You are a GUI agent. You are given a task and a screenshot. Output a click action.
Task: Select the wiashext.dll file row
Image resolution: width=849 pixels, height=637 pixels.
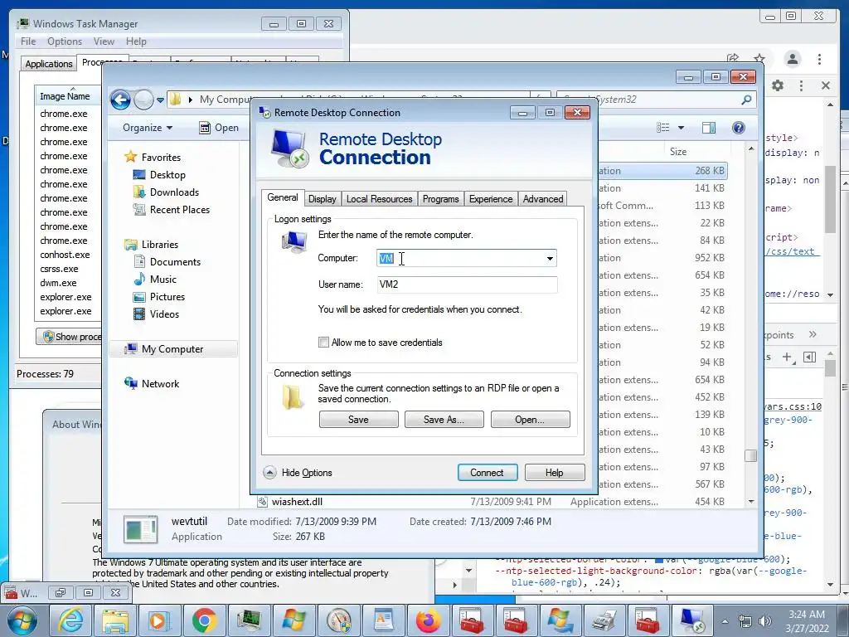coord(492,502)
